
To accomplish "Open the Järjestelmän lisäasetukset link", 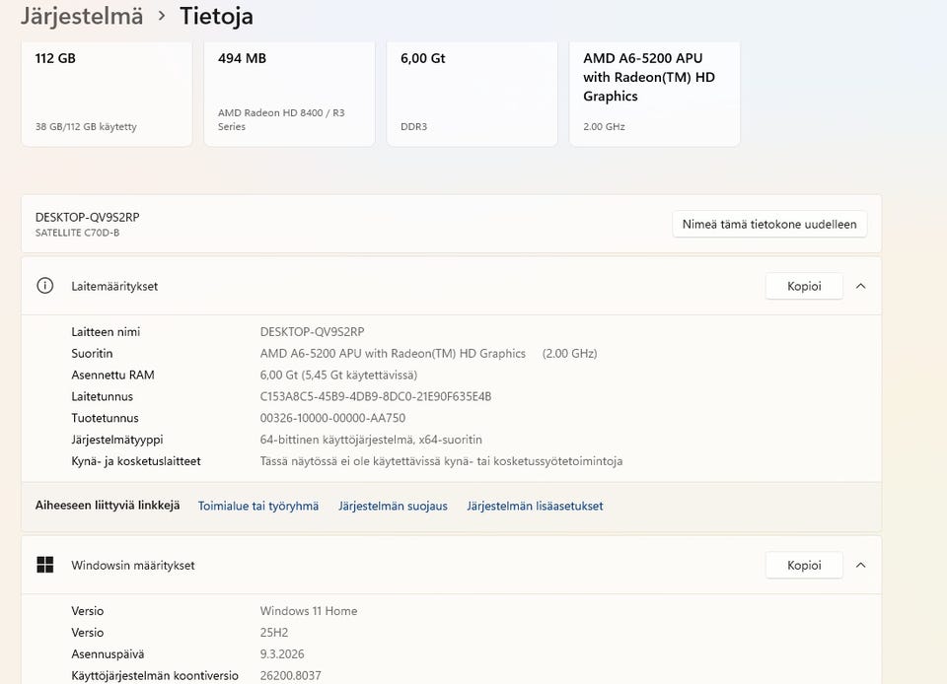I will click(x=535, y=506).
